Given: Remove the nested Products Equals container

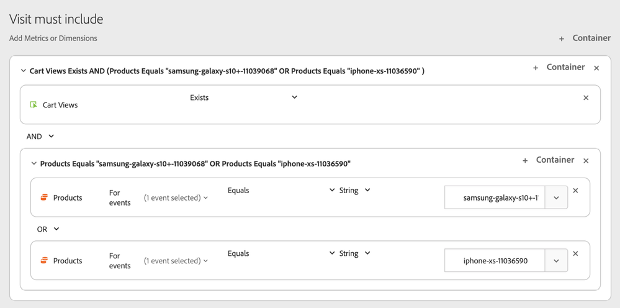Looking at the screenshot, I should click(586, 161).
